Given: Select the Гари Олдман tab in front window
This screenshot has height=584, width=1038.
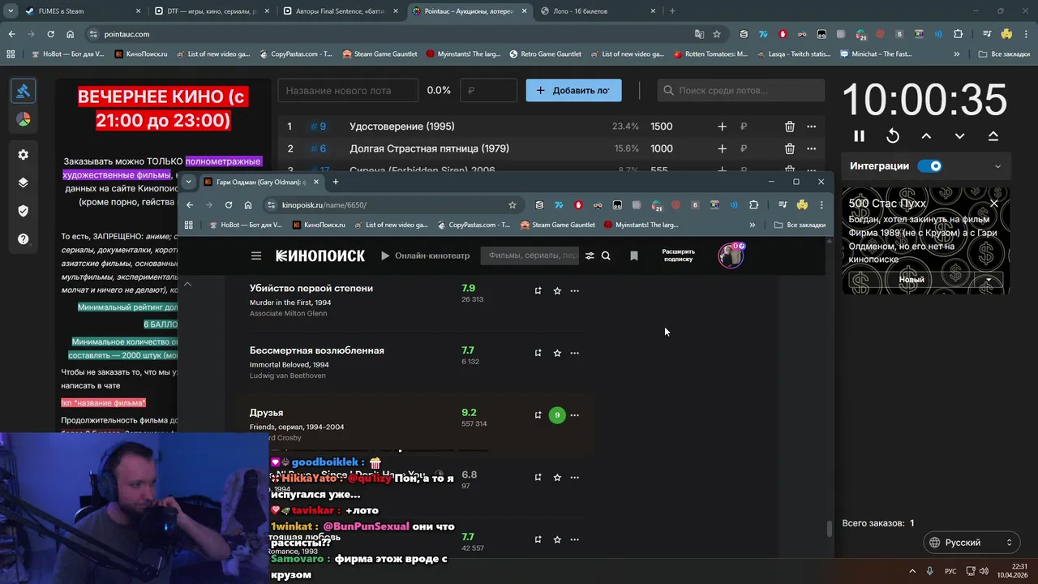Looking at the screenshot, I should tap(261, 182).
